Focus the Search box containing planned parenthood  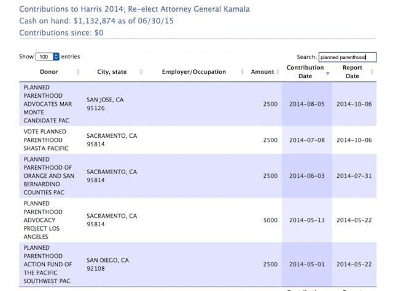(346, 57)
